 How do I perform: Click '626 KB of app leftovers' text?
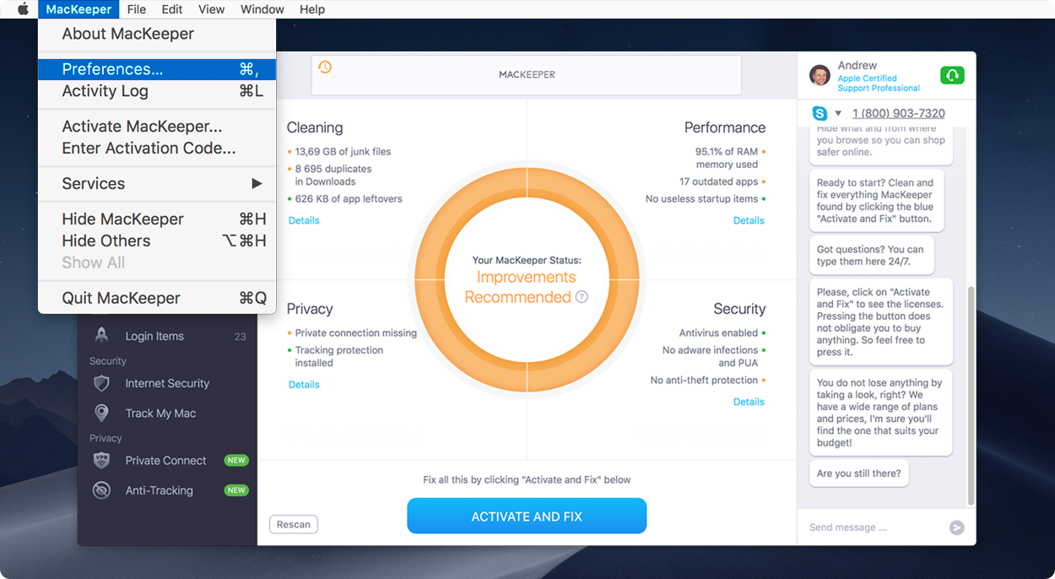tap(349, 198)
